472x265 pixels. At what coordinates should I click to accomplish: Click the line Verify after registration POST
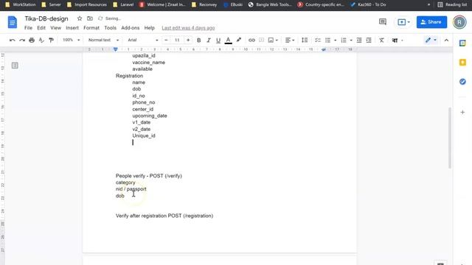(x=164, y=216)
